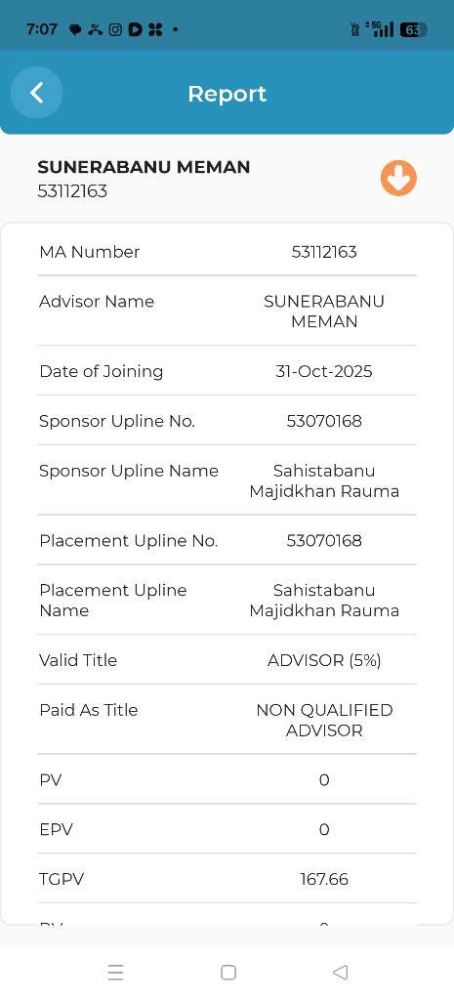Tap the Instagram notification icon in status bar
454x1000 pixels.
click(115, 29)
